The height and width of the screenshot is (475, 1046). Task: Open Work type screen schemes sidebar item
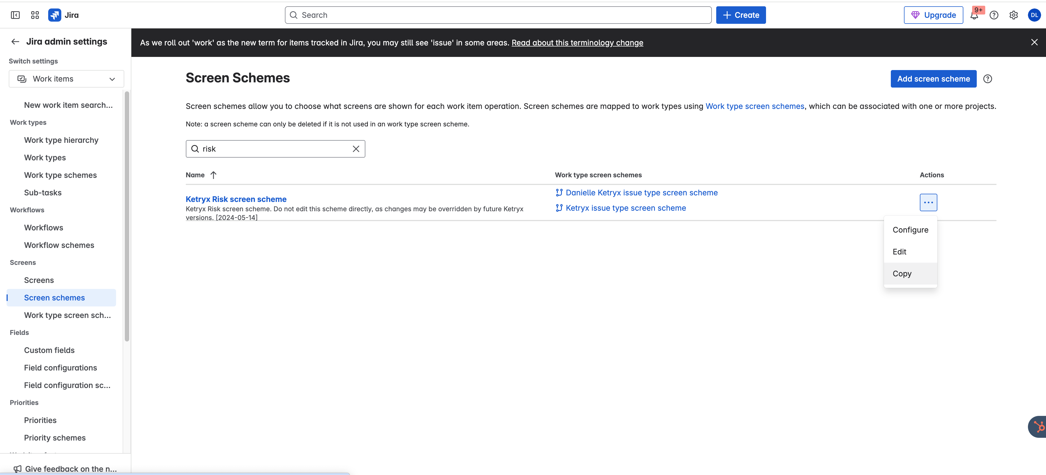[x=67, y=315]
